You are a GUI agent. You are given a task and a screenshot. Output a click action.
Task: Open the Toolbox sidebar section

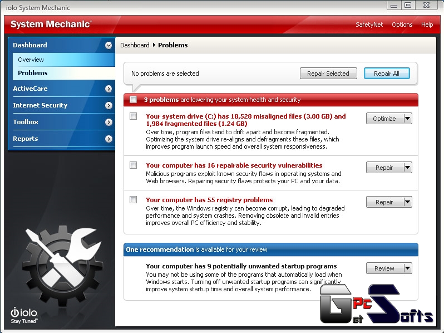click(62, 122)
